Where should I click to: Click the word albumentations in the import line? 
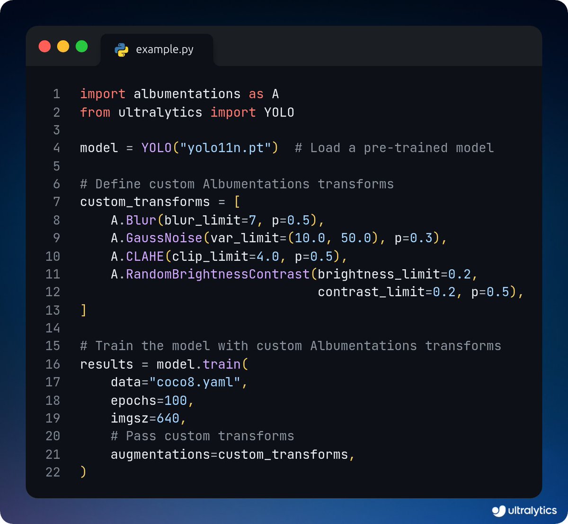point(187,94)
